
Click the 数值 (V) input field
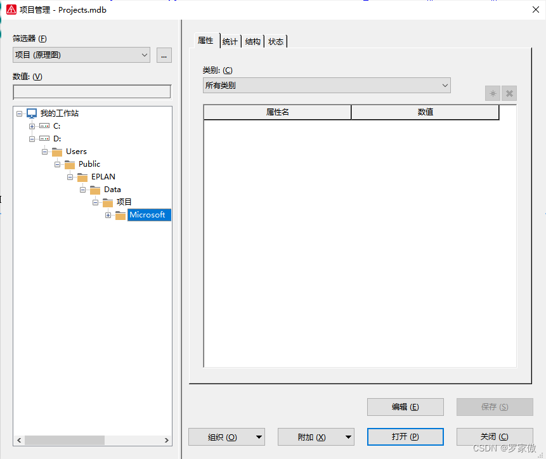point(92,92)
